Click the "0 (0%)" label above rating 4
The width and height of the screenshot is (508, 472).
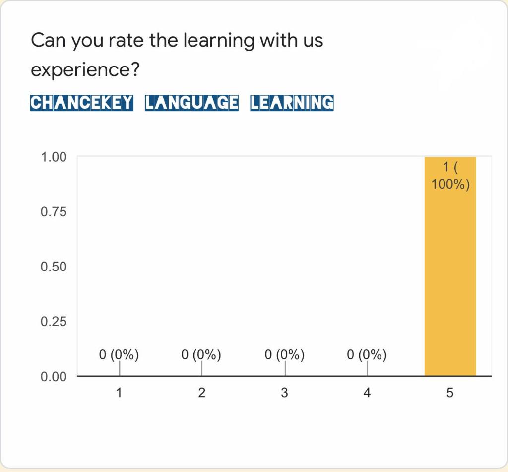click(367, 355)
